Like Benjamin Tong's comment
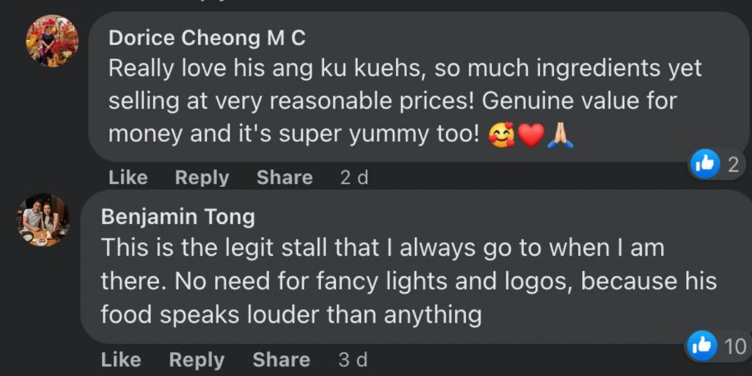 point(120,360)
